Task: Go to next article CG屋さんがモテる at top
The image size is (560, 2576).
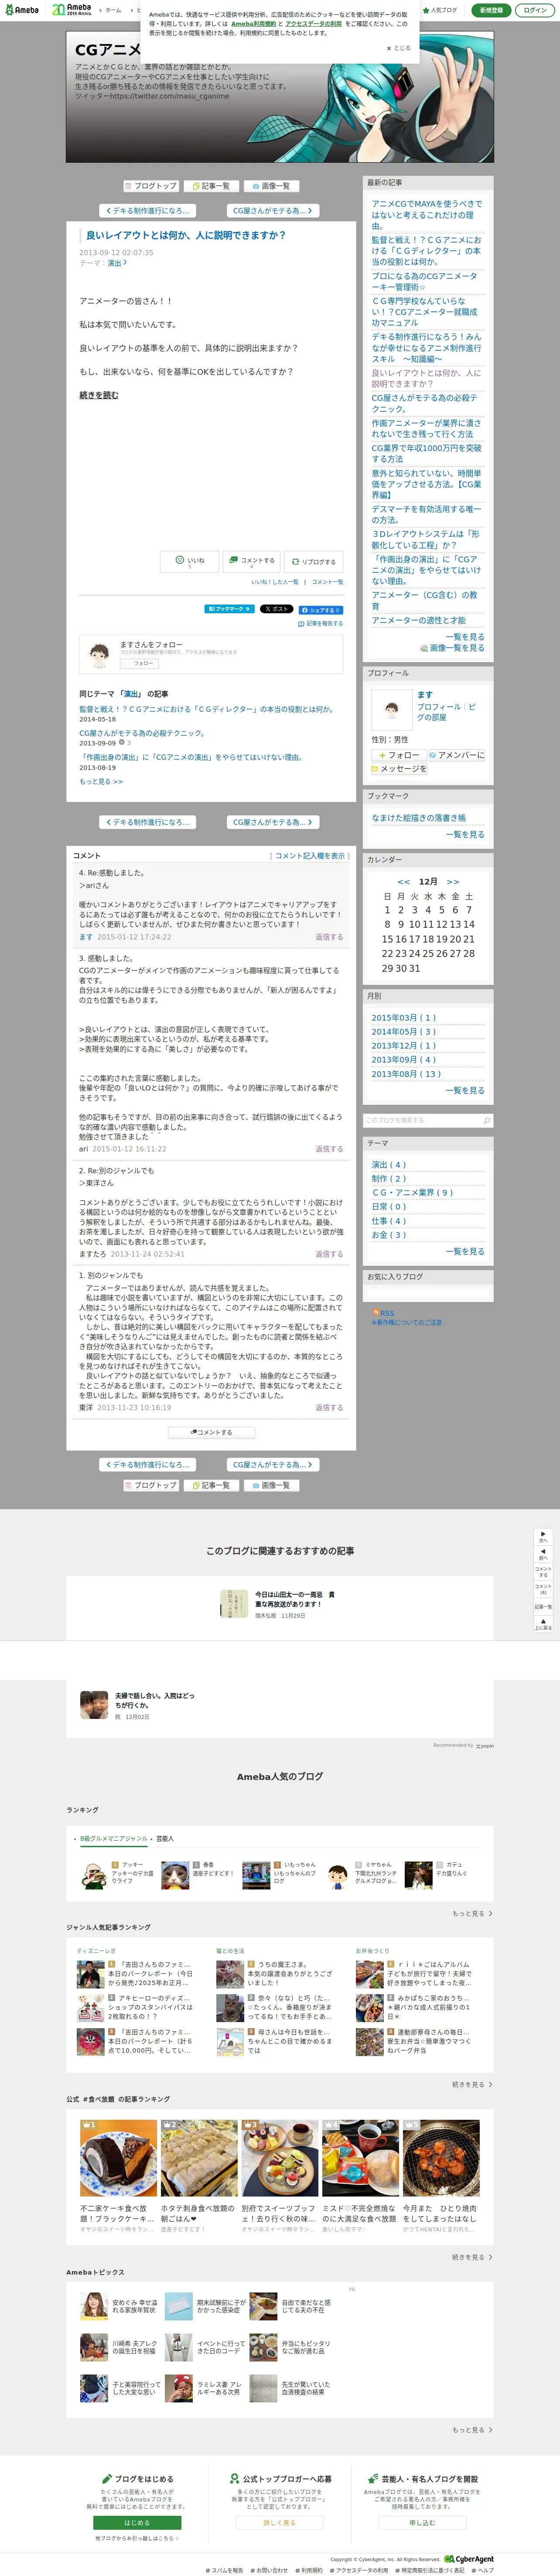Action: click(x=272, y=211)
